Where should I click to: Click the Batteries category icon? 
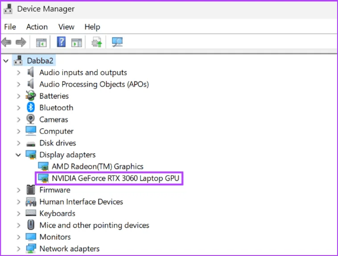click(x=31, y=96)
